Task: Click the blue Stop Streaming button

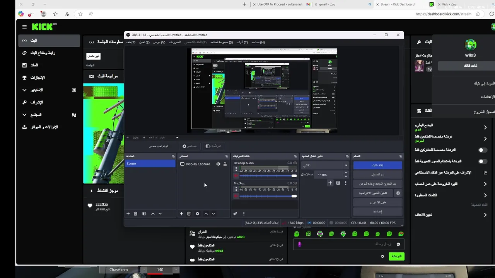Action: click(377, 165)
